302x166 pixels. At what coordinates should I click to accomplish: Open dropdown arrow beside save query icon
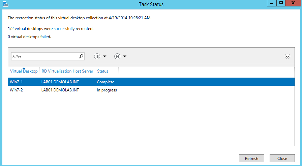pyautogui.click(x=125, y=56)
